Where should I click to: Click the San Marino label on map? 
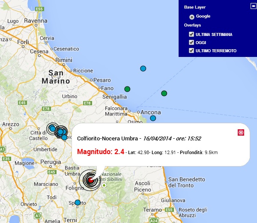tap(56, 77)
